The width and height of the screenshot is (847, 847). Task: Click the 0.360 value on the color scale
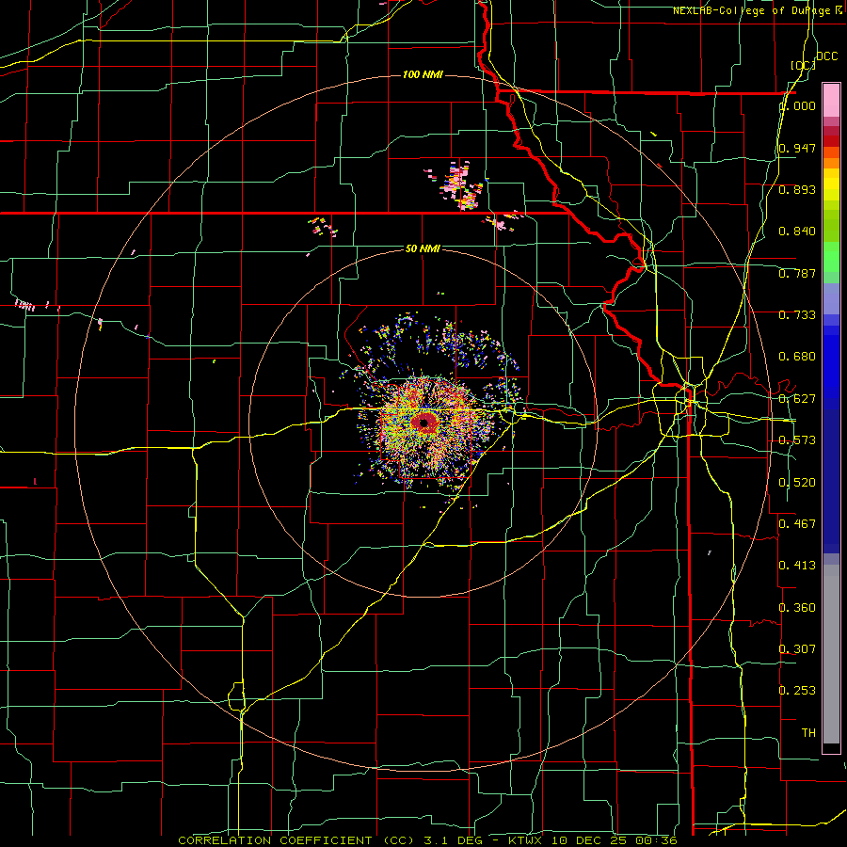point(797,608)
